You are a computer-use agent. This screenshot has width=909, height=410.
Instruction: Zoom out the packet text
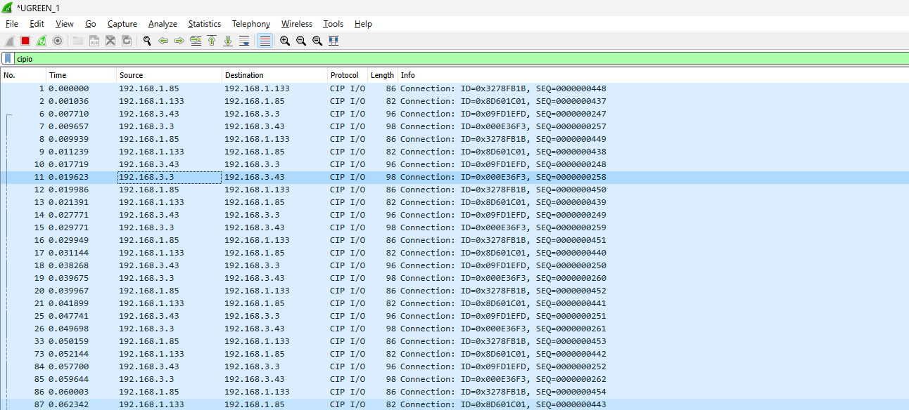click(x=301, y=41)
